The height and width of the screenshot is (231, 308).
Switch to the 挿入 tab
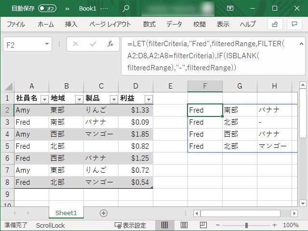point(71,25)
